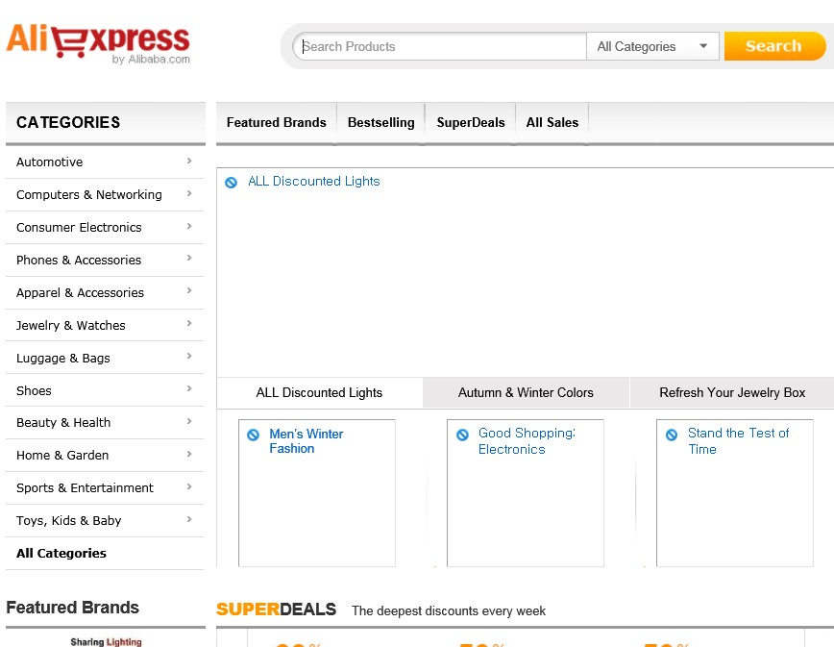The height and width of the screenshot is (647, 834).
Task: Click blocked-image icon in Stand the Test of Time card
Action: (672, 435)
